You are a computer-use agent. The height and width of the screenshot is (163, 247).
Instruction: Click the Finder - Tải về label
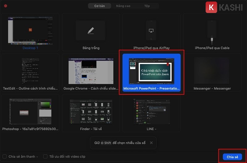91,129
